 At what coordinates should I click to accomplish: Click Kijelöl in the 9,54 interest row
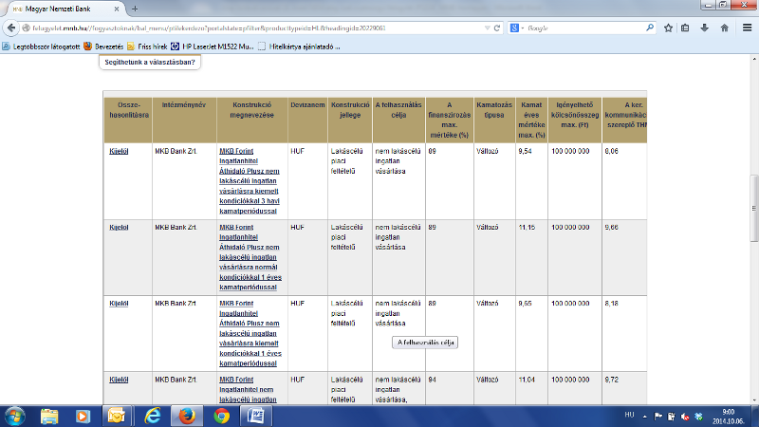(x=119, y=151)
